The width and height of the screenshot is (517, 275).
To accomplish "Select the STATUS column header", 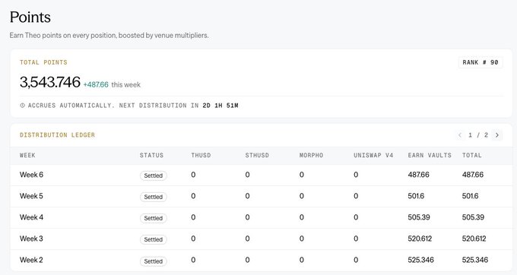I will [x=151, y=155].
